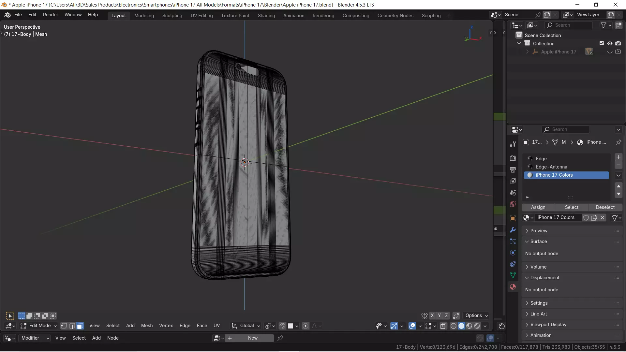Open the World properties tab
Viewport: 626px width, 352px height.
coord(513,204)
